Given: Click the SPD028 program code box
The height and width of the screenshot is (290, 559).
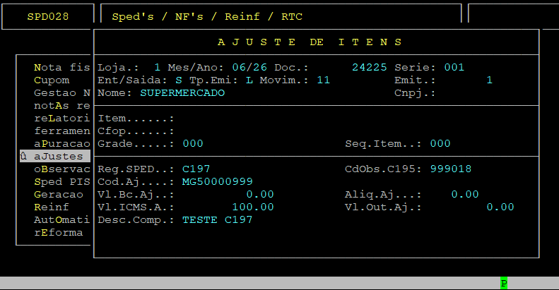Looking at the screenshot, I should [48, 16].
